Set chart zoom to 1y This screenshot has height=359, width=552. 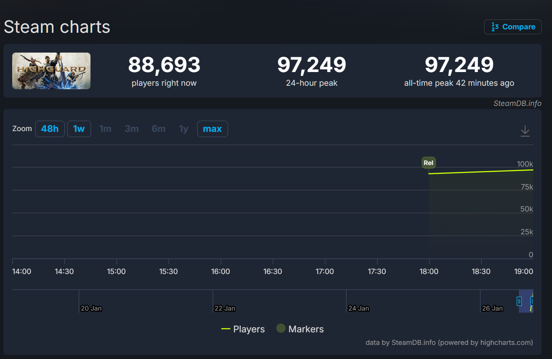click(x=184, y=129)
